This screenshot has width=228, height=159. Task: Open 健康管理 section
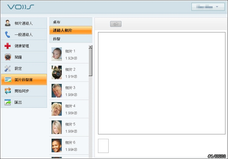pyautogui.click(x=24, y=46)
